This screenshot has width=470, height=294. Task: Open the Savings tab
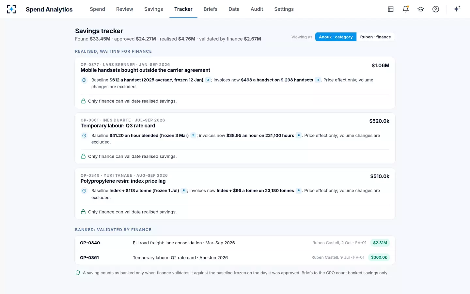[153, 9]
